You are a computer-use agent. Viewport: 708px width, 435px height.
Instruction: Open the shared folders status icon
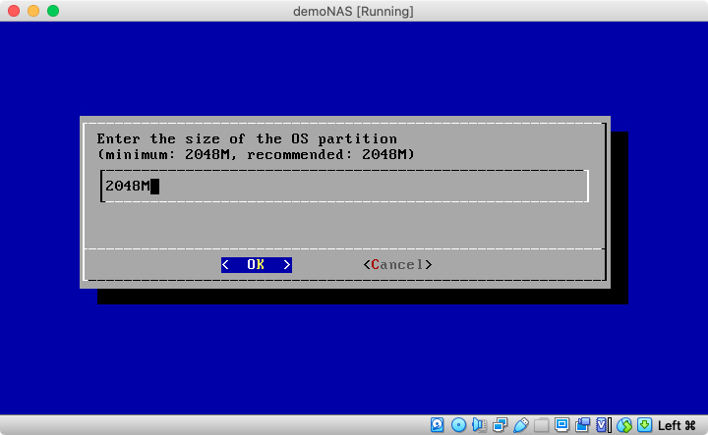point(542,425)
